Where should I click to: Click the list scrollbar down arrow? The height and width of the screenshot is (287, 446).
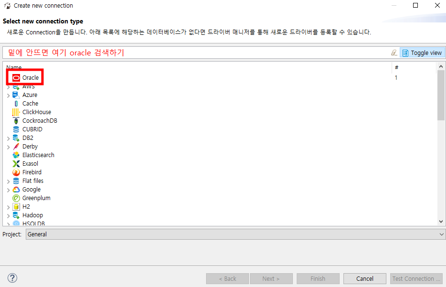(x=441, y=222)
